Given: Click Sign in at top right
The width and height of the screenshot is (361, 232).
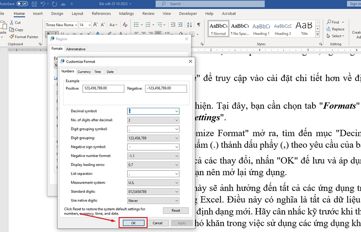Looking at the screenshot, I should [x=355, y=4].
